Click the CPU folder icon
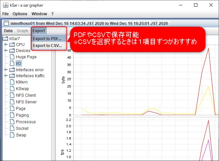This screenshot has width=219, height=161. pos(12,45)
